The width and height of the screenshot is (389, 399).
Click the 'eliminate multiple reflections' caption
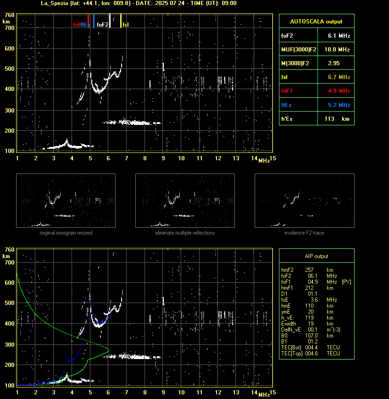pos(185,233)
